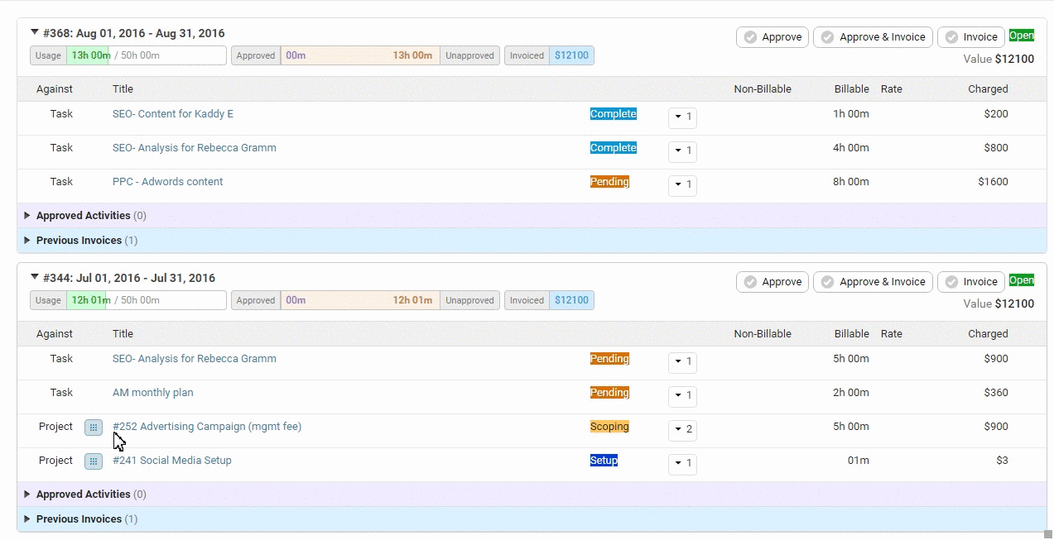Click the Complete status on SEO- Analysis row

coord(613,148)
